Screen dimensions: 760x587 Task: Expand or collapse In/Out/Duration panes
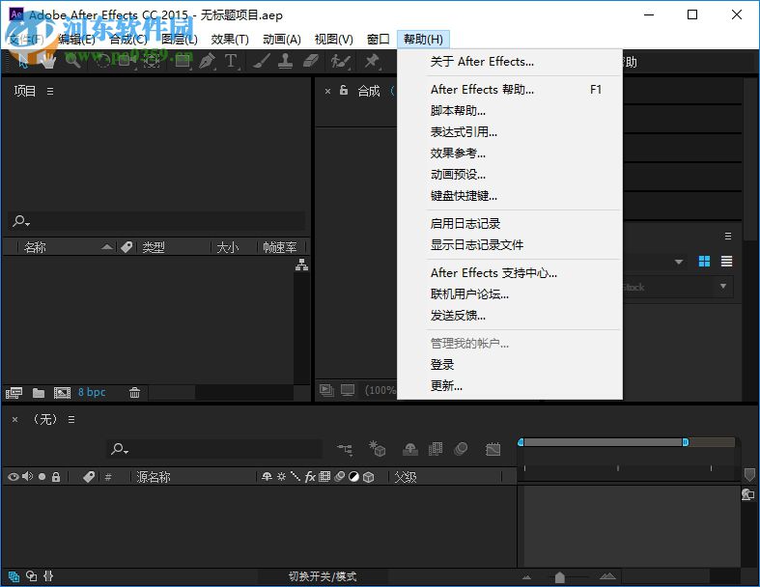tap(48, 575)
